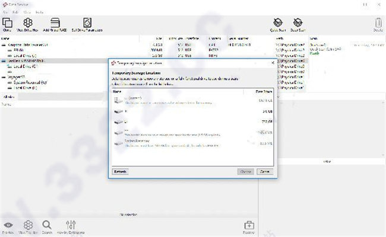This screenshot has width=386, height=237.
Task: Click the green Ready scan status text
Action: tap(314, 53)
